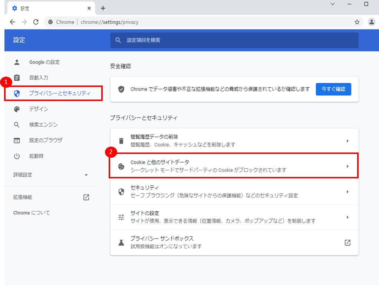Image resolution: width=379 pixels, height=285 pixels.
Task: Expand 閲覧履歴データの削除 with its arrow
Action: click(x=347, y=141)
